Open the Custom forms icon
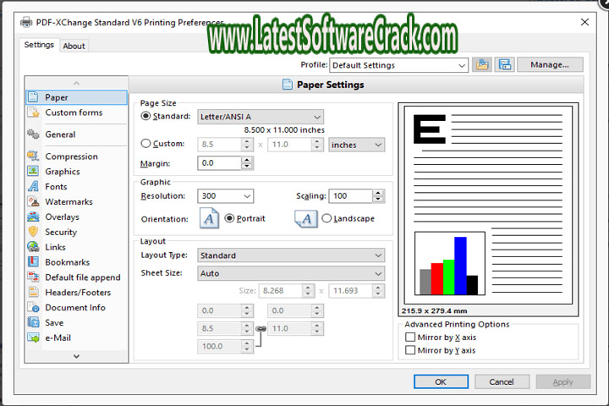609x406 pixels. [33, 112]
